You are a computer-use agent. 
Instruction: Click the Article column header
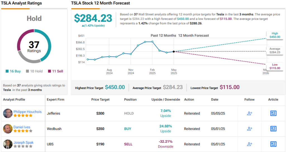tap(273, 100)
